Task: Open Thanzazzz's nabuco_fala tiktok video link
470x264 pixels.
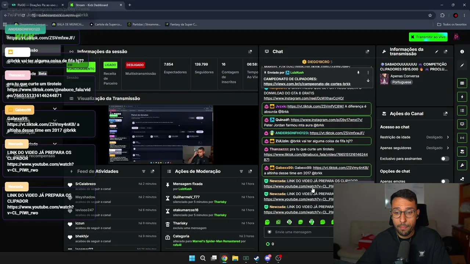Action: (x=316, y=157)
